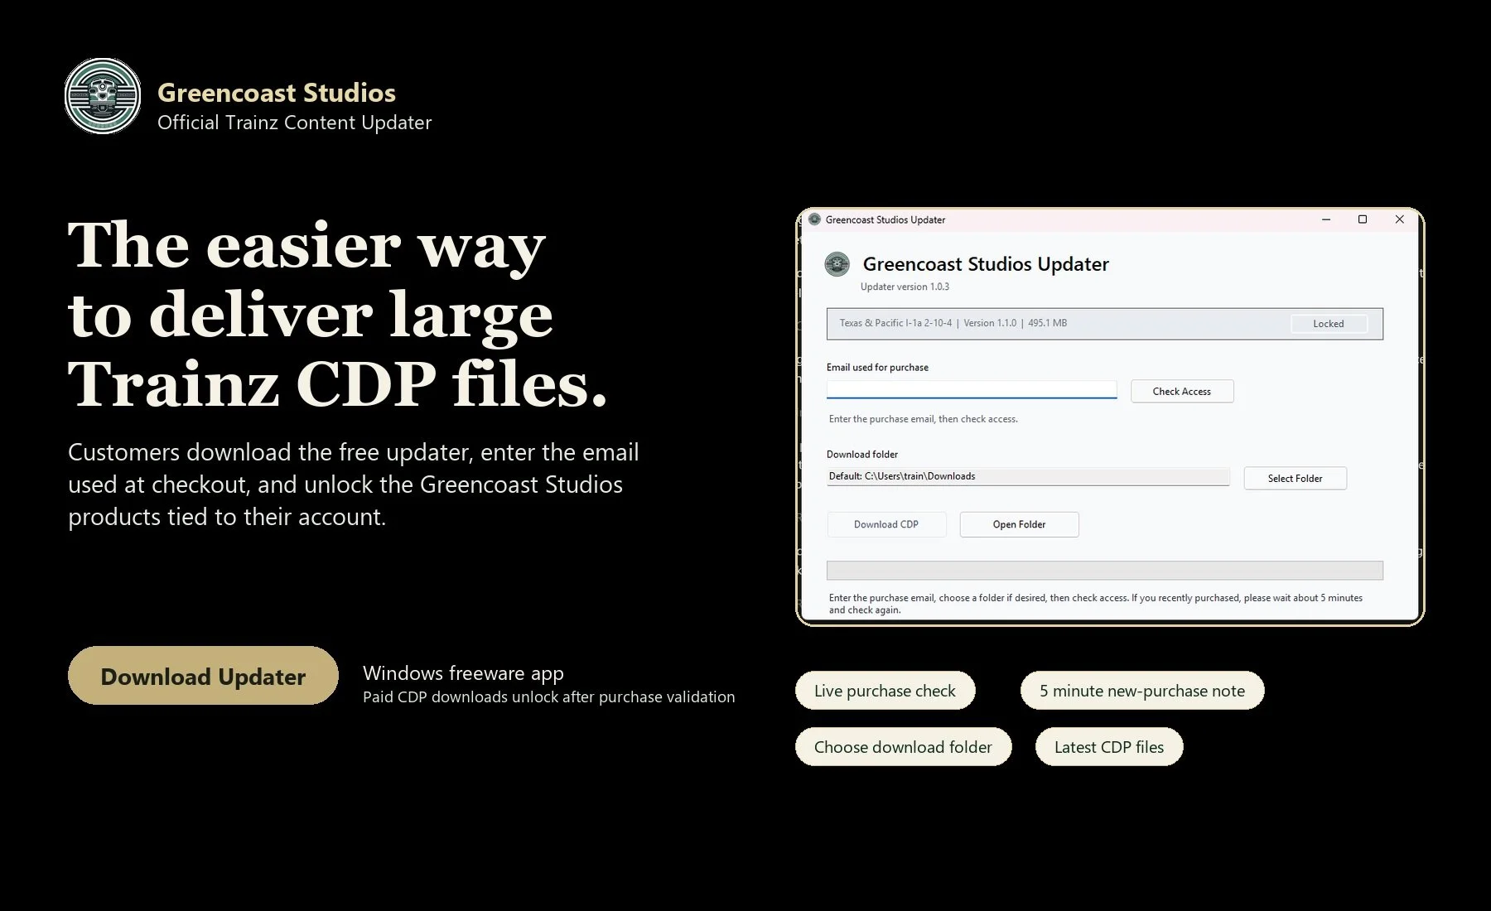Click the Download CDP button

[x=886, y=524]
